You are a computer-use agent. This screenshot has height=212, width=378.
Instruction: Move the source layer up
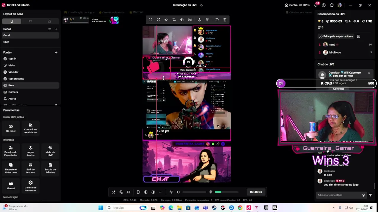pos(199,20)
